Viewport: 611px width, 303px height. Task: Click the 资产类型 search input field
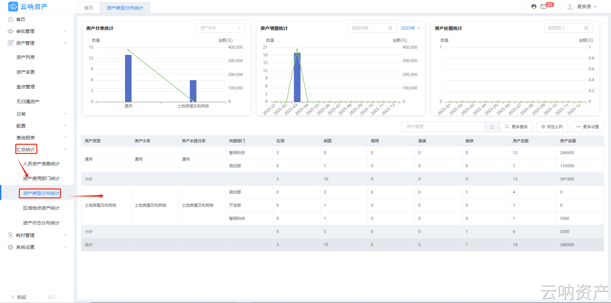[x=443, y=127]
